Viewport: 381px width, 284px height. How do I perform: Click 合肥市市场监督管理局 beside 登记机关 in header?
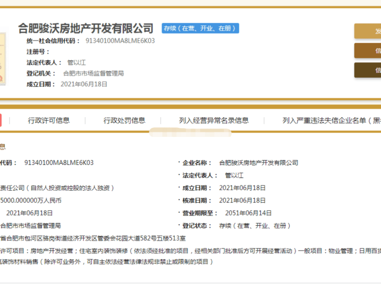93,73
